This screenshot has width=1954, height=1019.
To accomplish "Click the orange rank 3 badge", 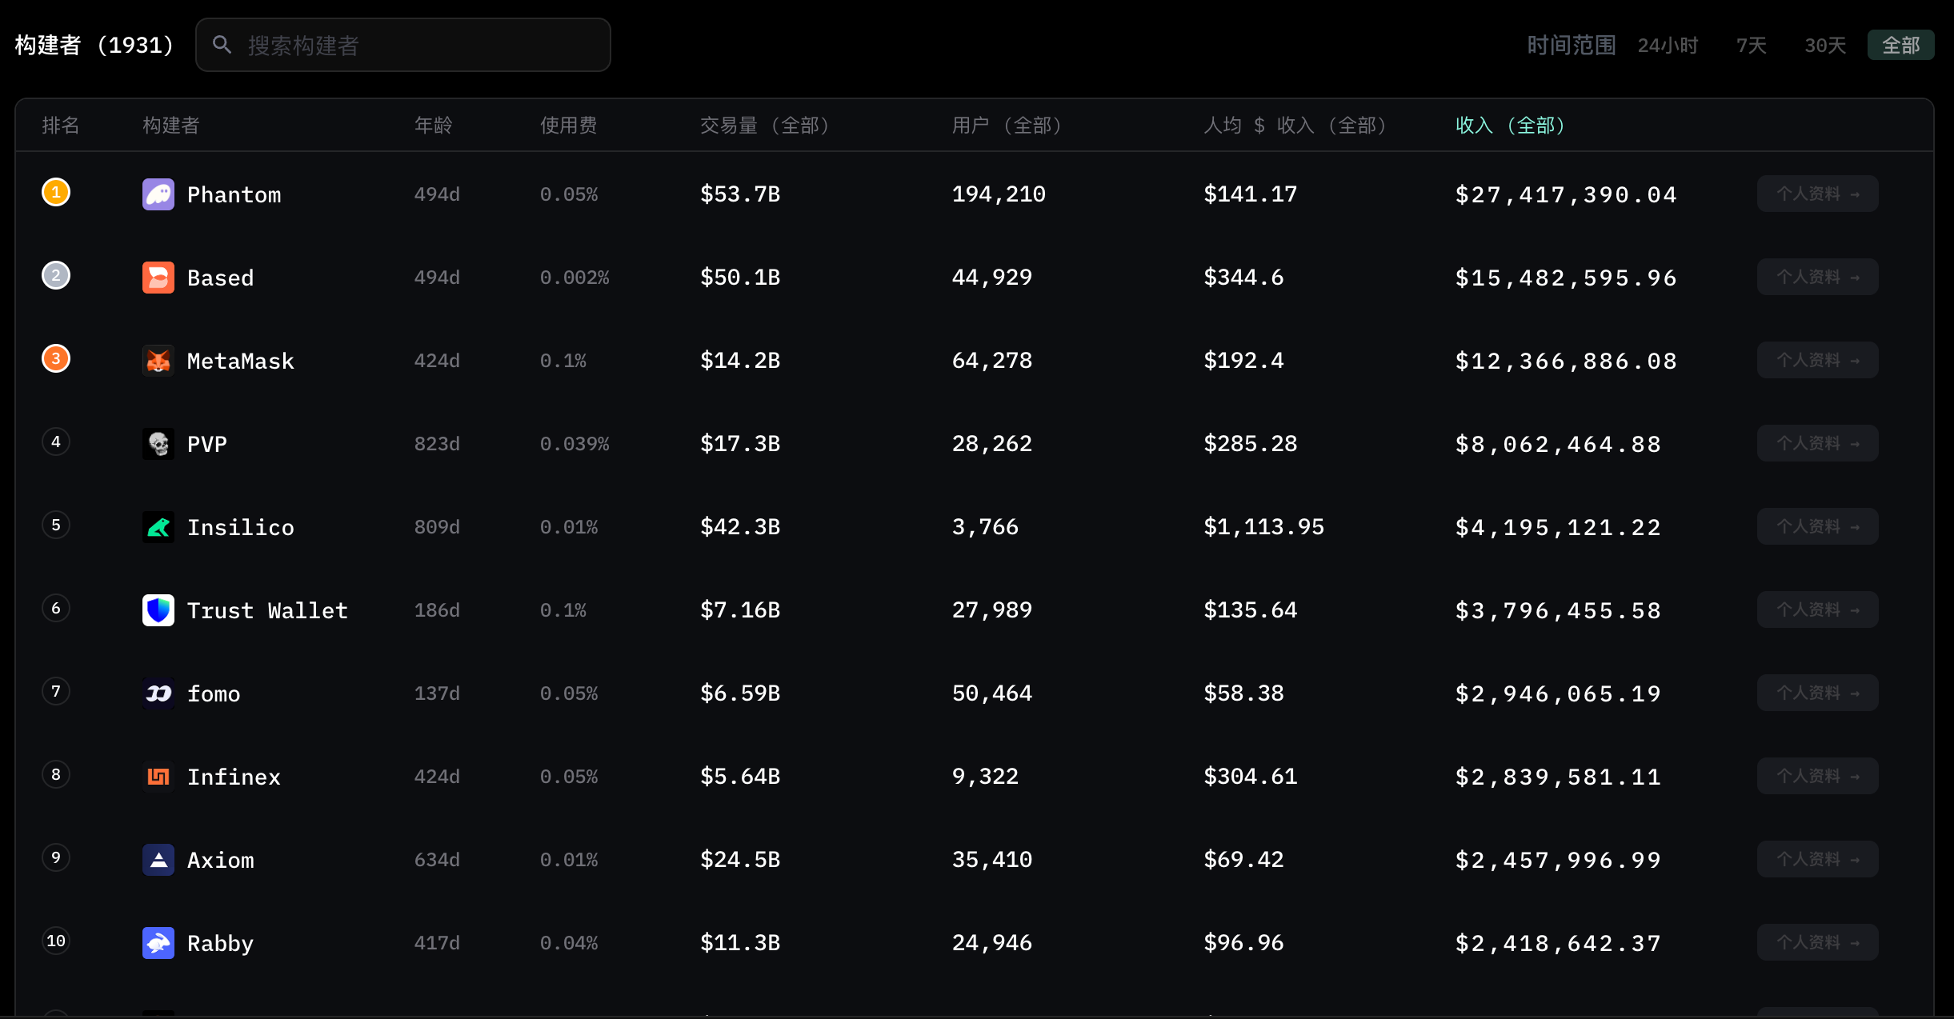I will point(56,358).
